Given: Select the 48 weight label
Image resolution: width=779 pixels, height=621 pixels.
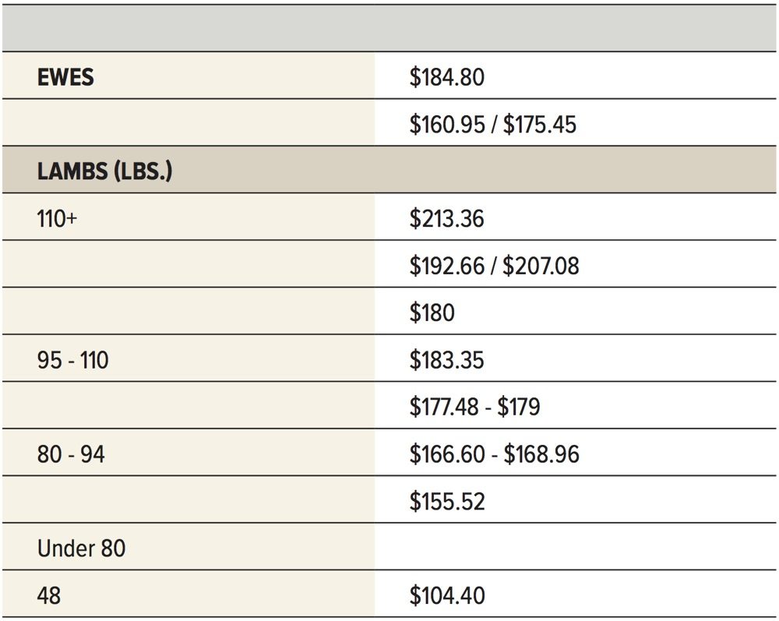Looking at the screenshot, I should tap(48, 596).
